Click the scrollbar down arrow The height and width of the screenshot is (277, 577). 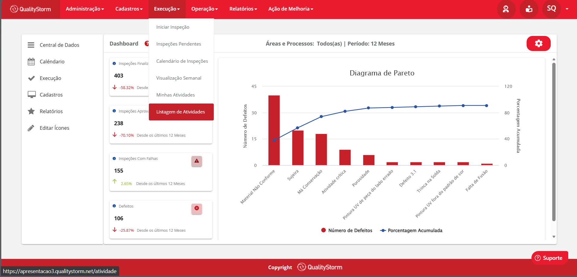[x=554, y=237]
